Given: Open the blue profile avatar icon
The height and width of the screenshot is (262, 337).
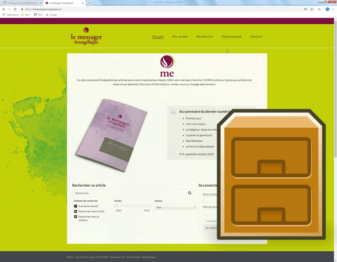Looking at the screenshot, I should click(328, 9).
